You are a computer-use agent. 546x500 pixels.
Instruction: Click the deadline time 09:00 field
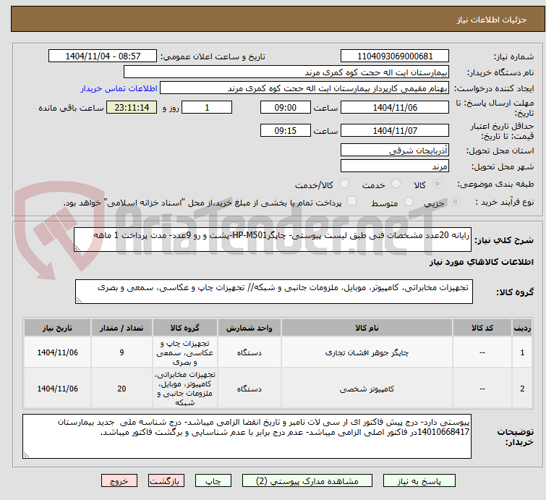(x=285, y=107)
